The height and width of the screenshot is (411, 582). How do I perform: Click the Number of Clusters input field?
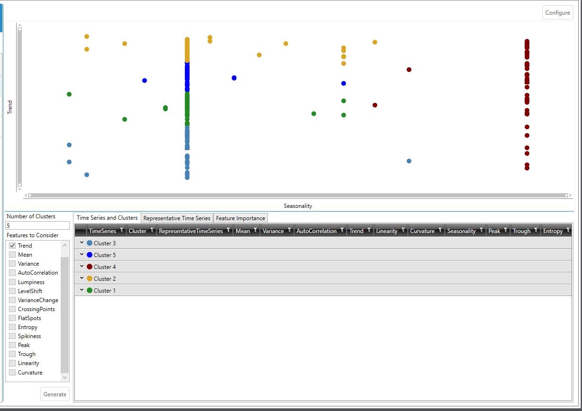pyautogui.click(x=37, y=226)
